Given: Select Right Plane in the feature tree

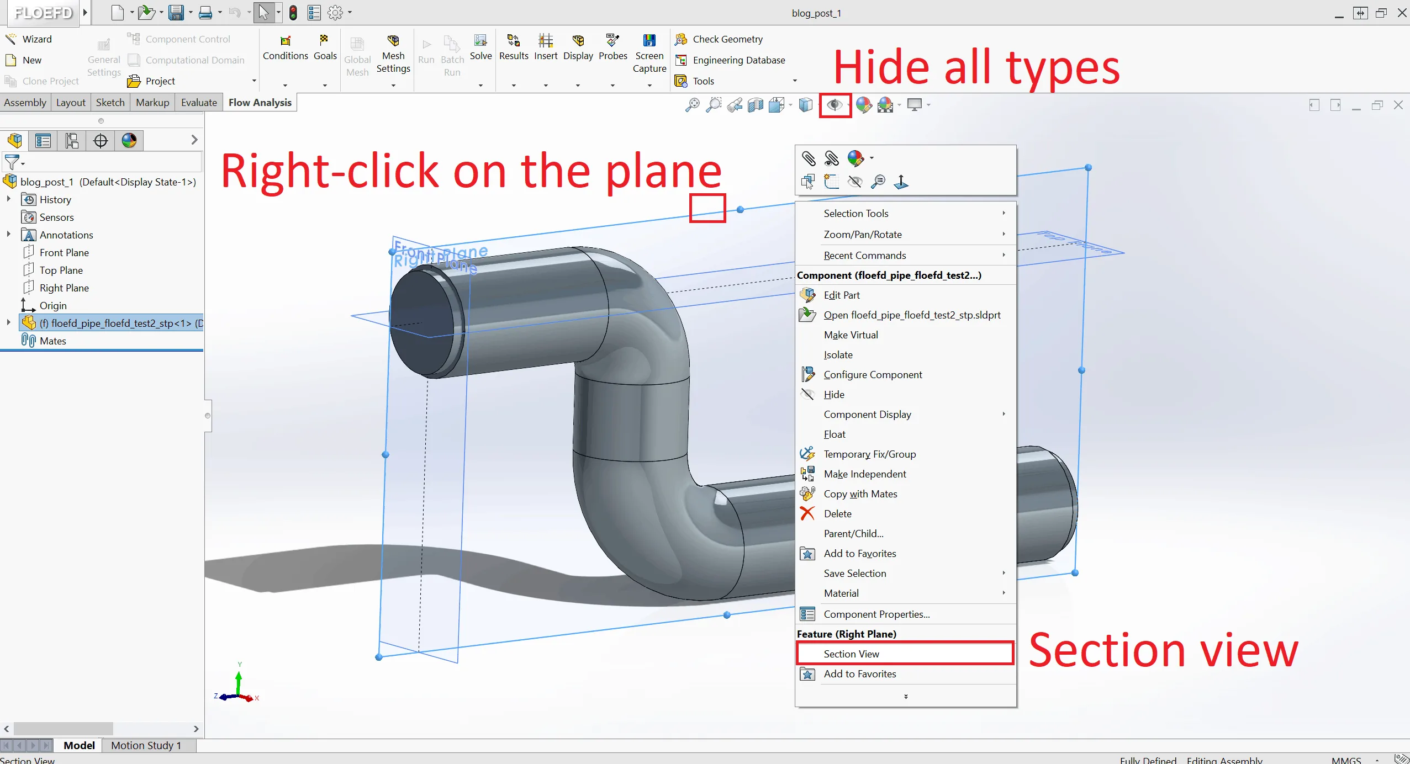Looking at the screenshot, I should [x=64, y=288].
